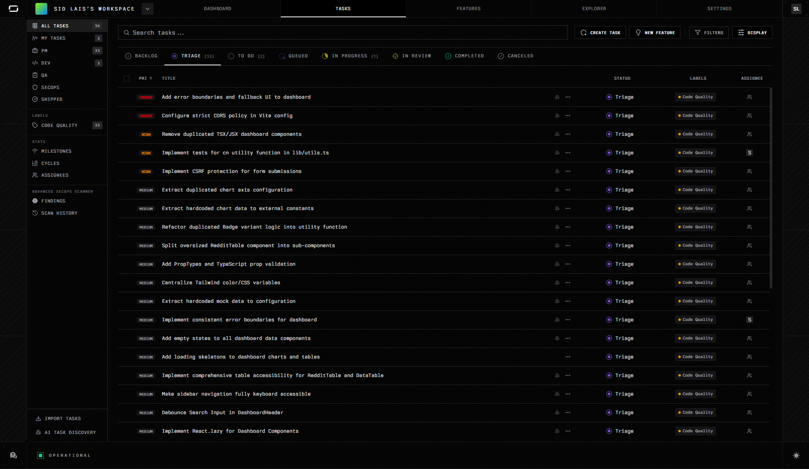Click the Import Tasks download icon

coord(38,418)
